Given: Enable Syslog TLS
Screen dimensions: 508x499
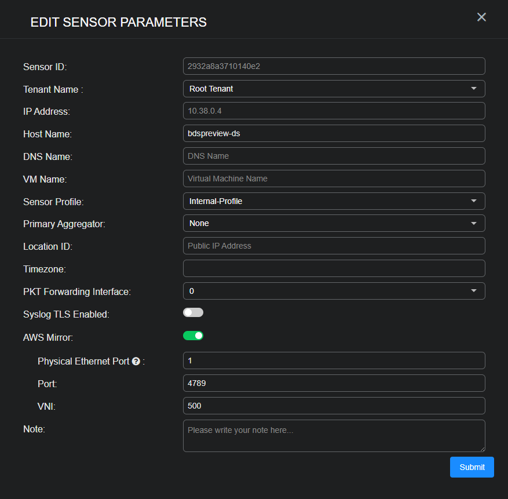Looking at the screenshot, I should [x=193, y=312].
